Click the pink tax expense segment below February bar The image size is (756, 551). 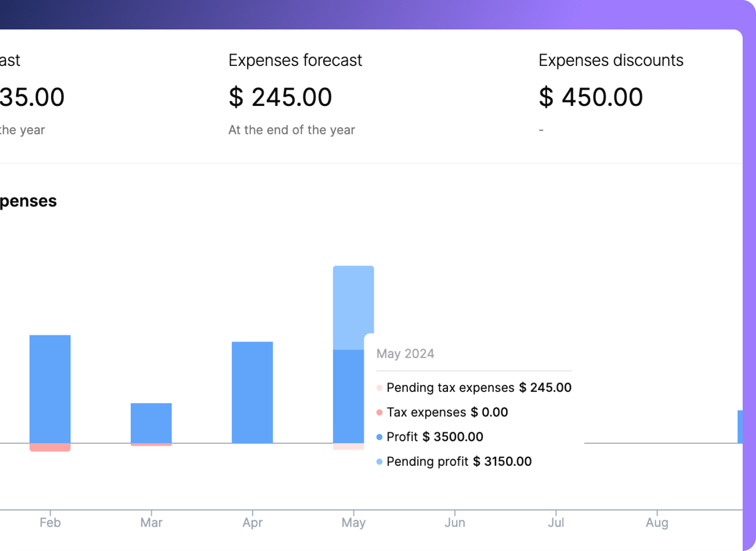50,448
